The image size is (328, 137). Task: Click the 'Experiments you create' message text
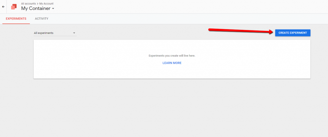point(172,56)
